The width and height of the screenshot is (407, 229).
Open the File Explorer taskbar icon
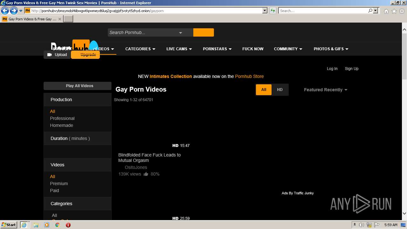[36, 225]
